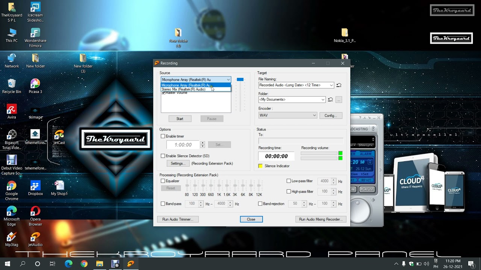Click the Set... timer button
This screenshot has width=481, height=270.
point(219,145)
